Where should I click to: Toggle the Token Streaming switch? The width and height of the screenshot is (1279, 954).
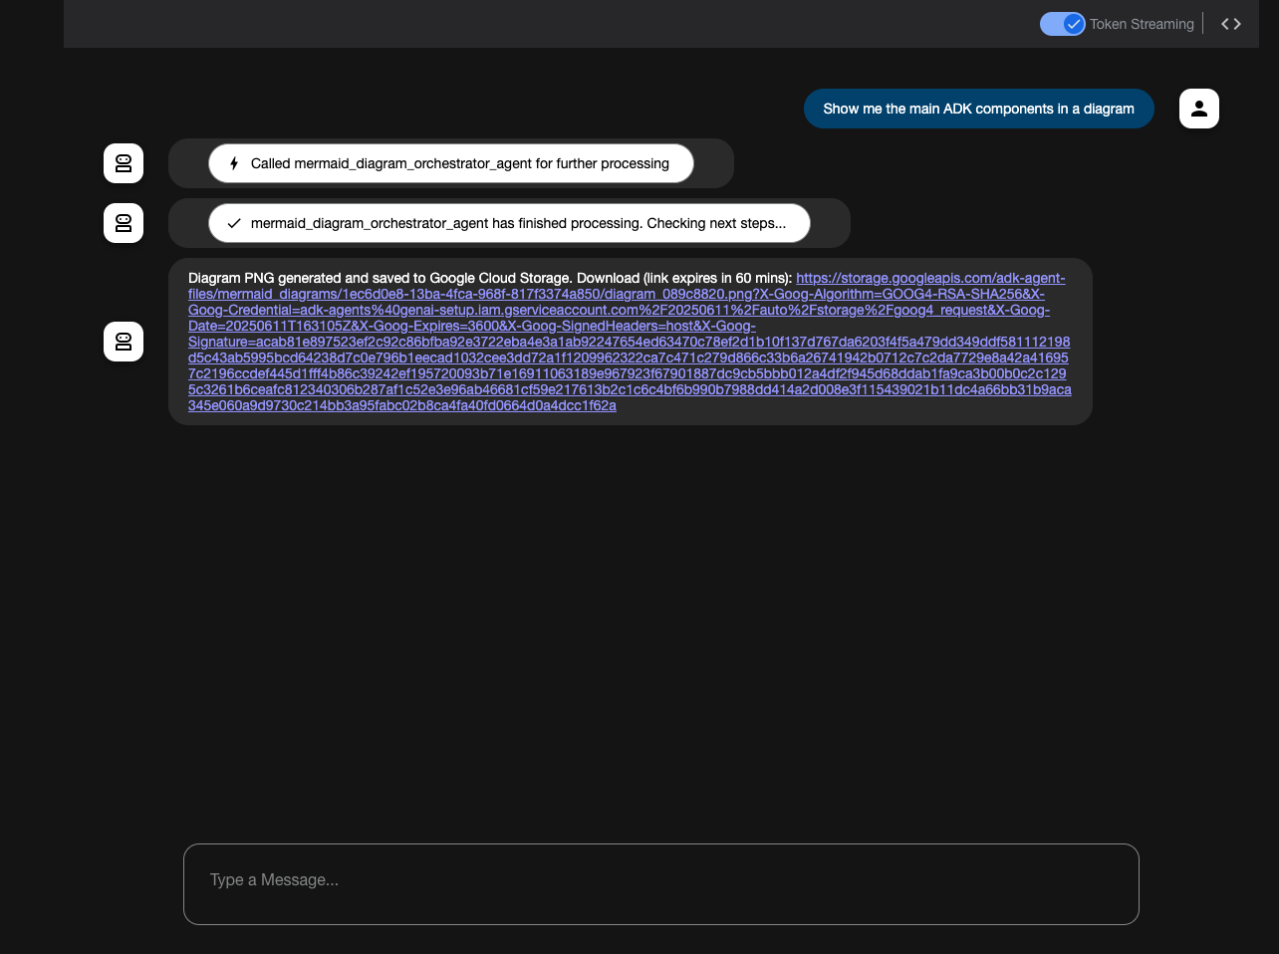(1063, 24)
